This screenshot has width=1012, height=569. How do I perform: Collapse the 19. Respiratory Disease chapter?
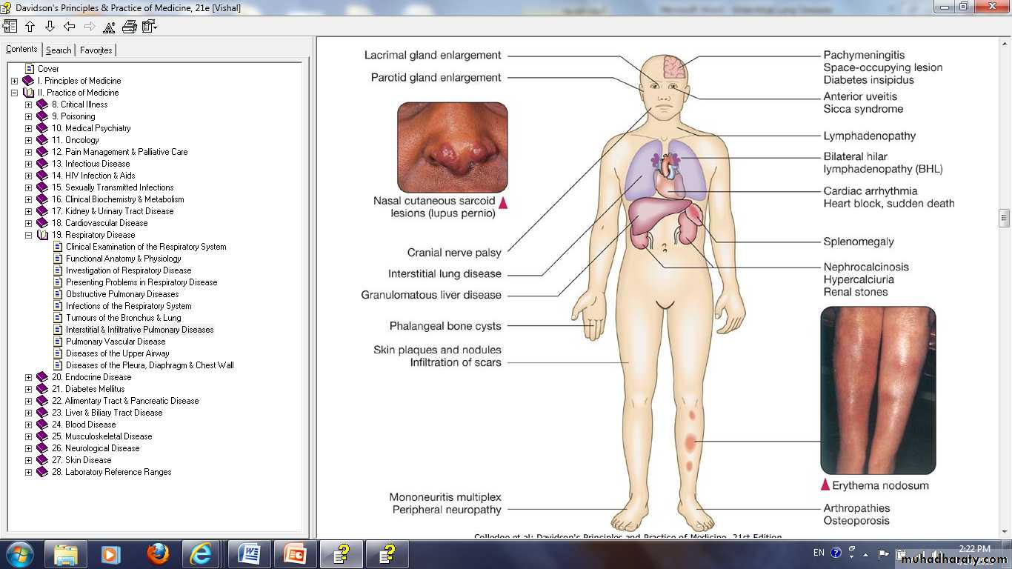click(x=29, y=235)
